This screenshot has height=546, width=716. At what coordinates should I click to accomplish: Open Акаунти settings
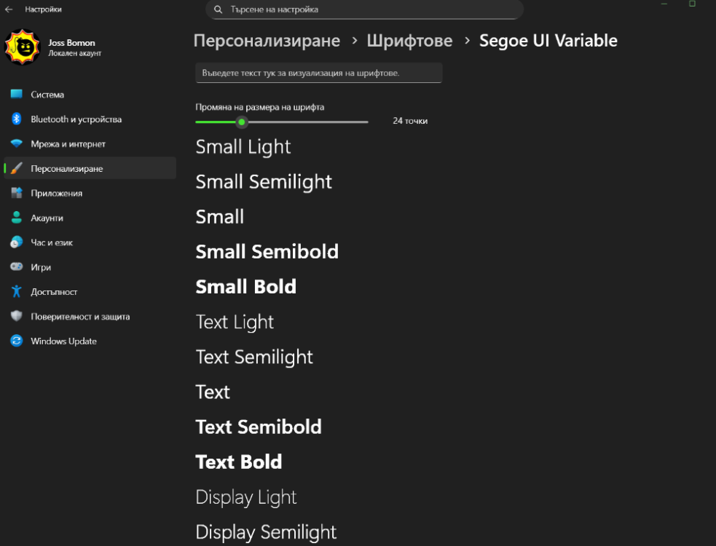point(90,218)
